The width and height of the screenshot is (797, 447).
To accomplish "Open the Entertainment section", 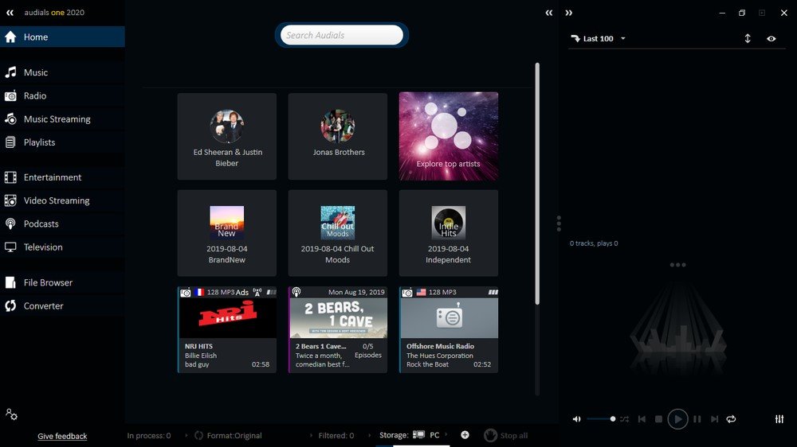I will [62, 177].
